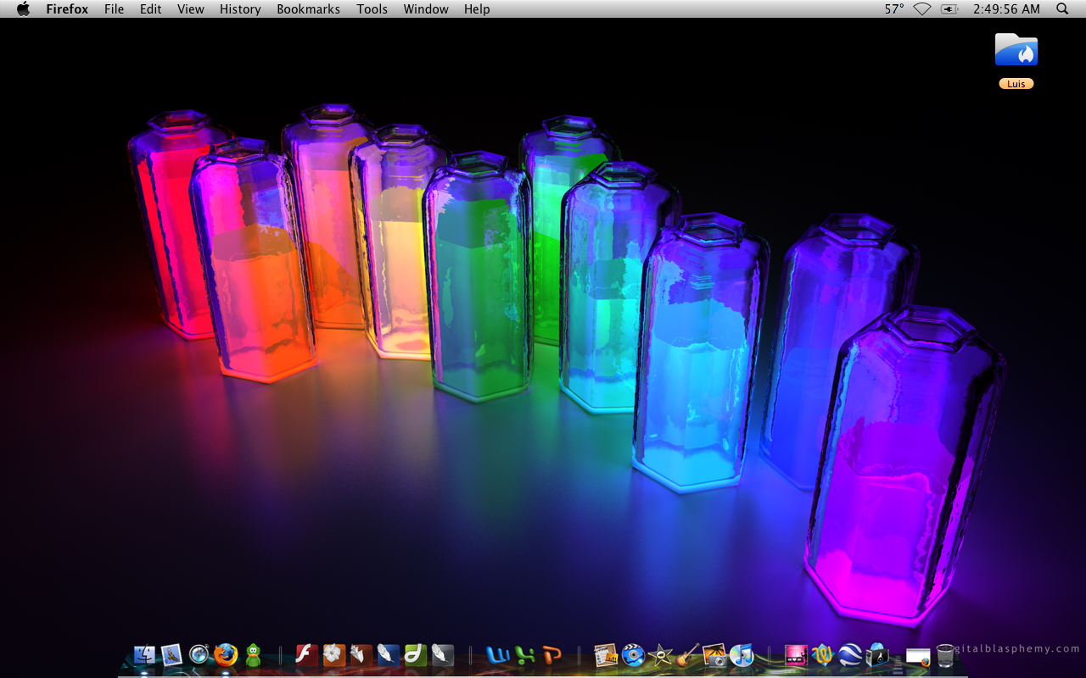Open the Wi-Fi status menu
This screenshot has width=1086, height=678.
point(922,9)
